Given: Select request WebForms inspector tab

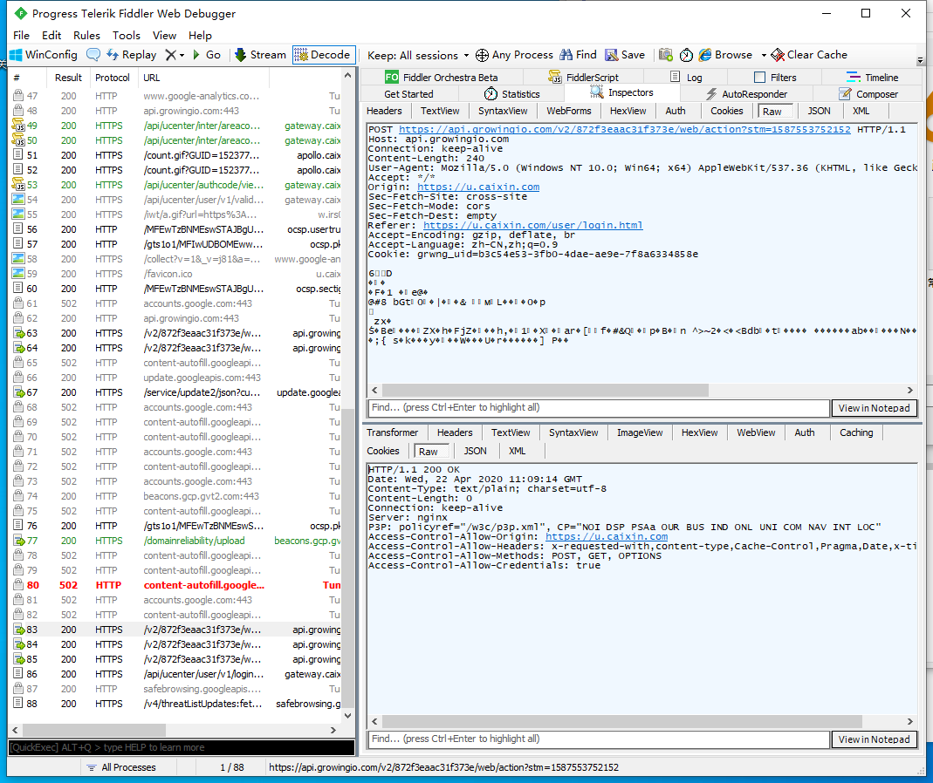Looking at the screenshot, I should (x=569, y=112).
